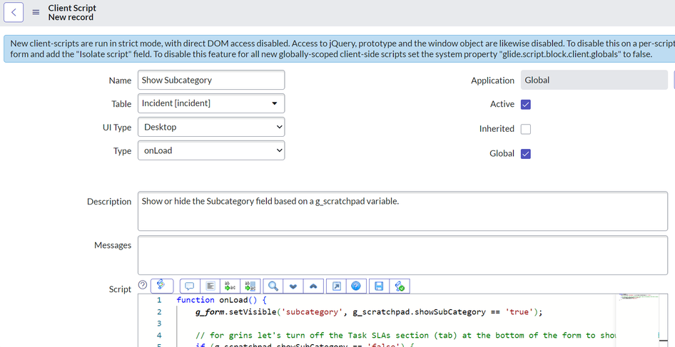Screen dimensions: 675x347
Task: Uncheck the Global checkbox
Action: (526, 153)
